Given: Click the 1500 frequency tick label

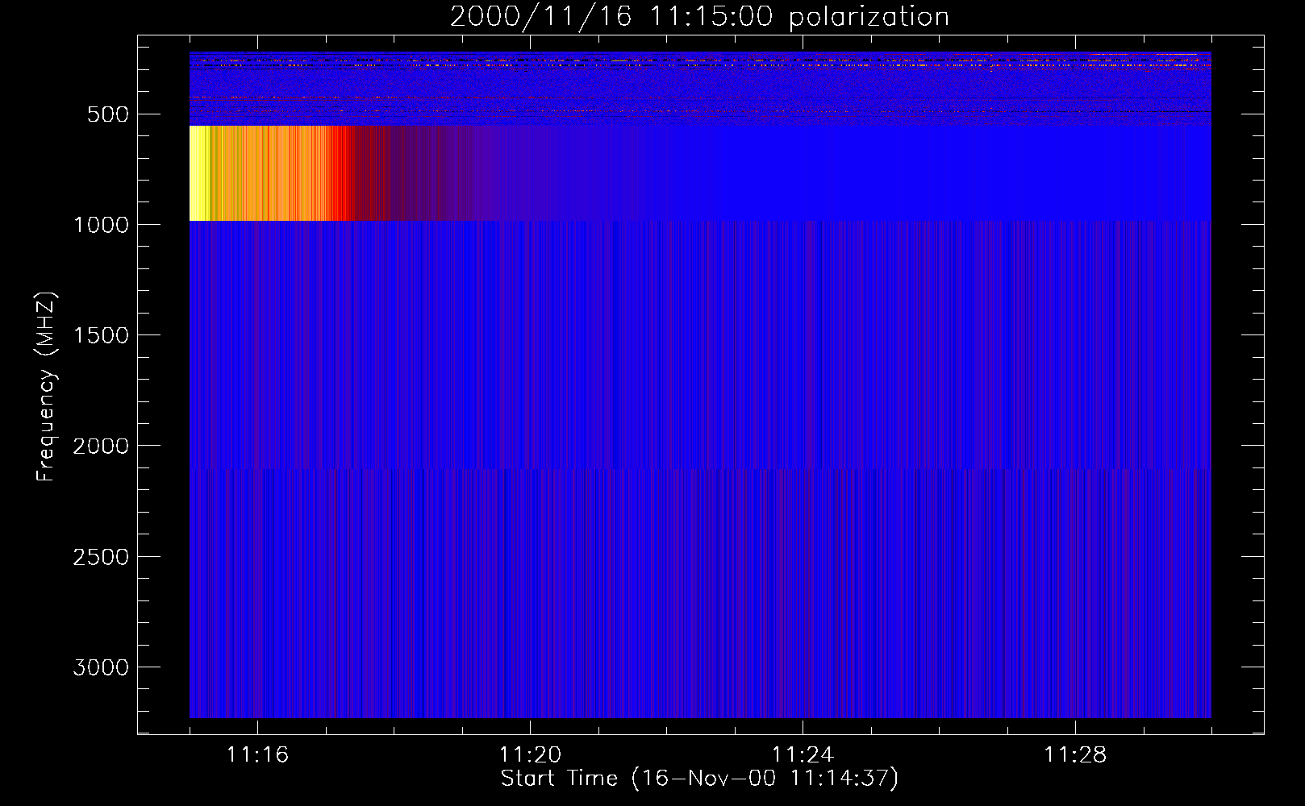Looking at the screenshot, I should [101, 335].
